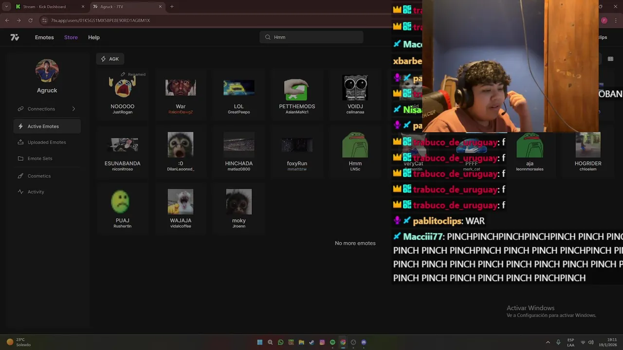Image resolution: width=623 pixels, height=350 pixels.
Task: Click the Connections link icon
Action: tap(20, 109)
